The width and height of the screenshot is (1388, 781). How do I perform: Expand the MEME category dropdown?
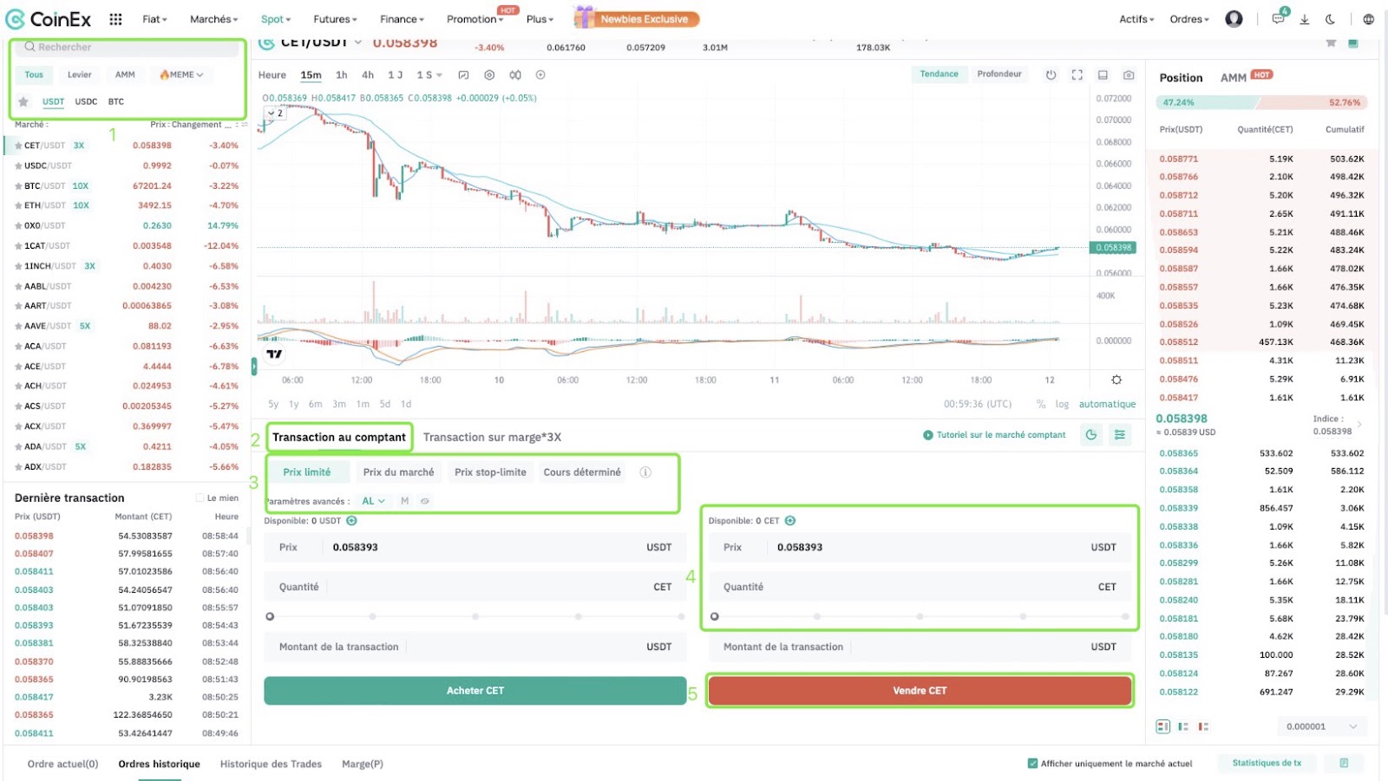181,75
